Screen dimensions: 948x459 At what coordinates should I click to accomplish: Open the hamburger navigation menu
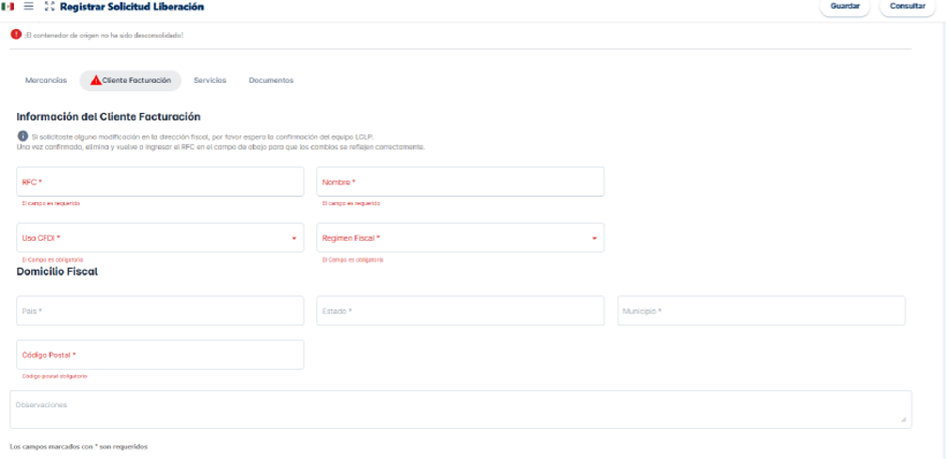tap(28, 7)
